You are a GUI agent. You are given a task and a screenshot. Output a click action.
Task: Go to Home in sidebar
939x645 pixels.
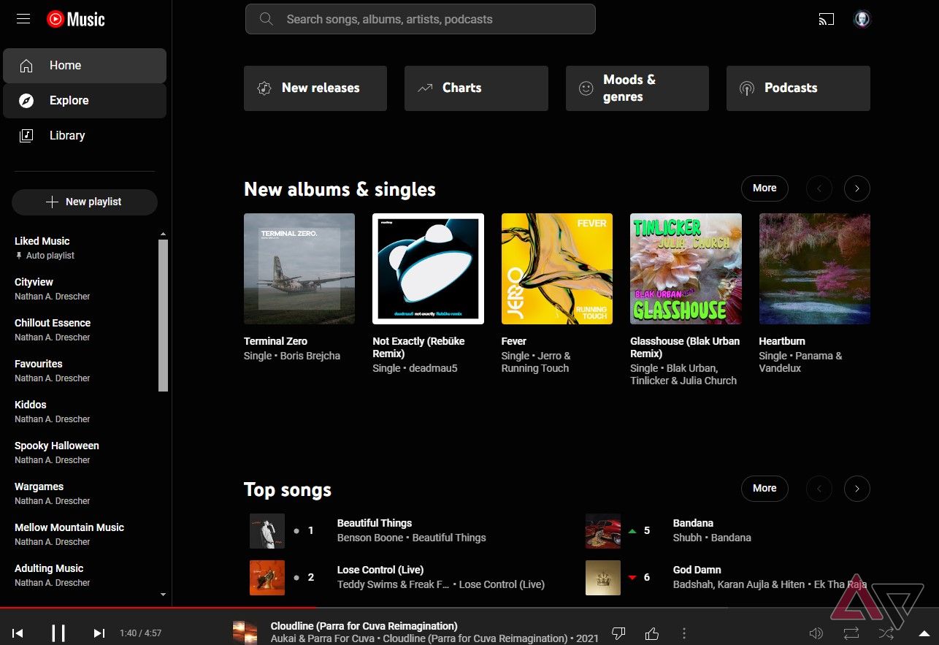tap(85, 66)
